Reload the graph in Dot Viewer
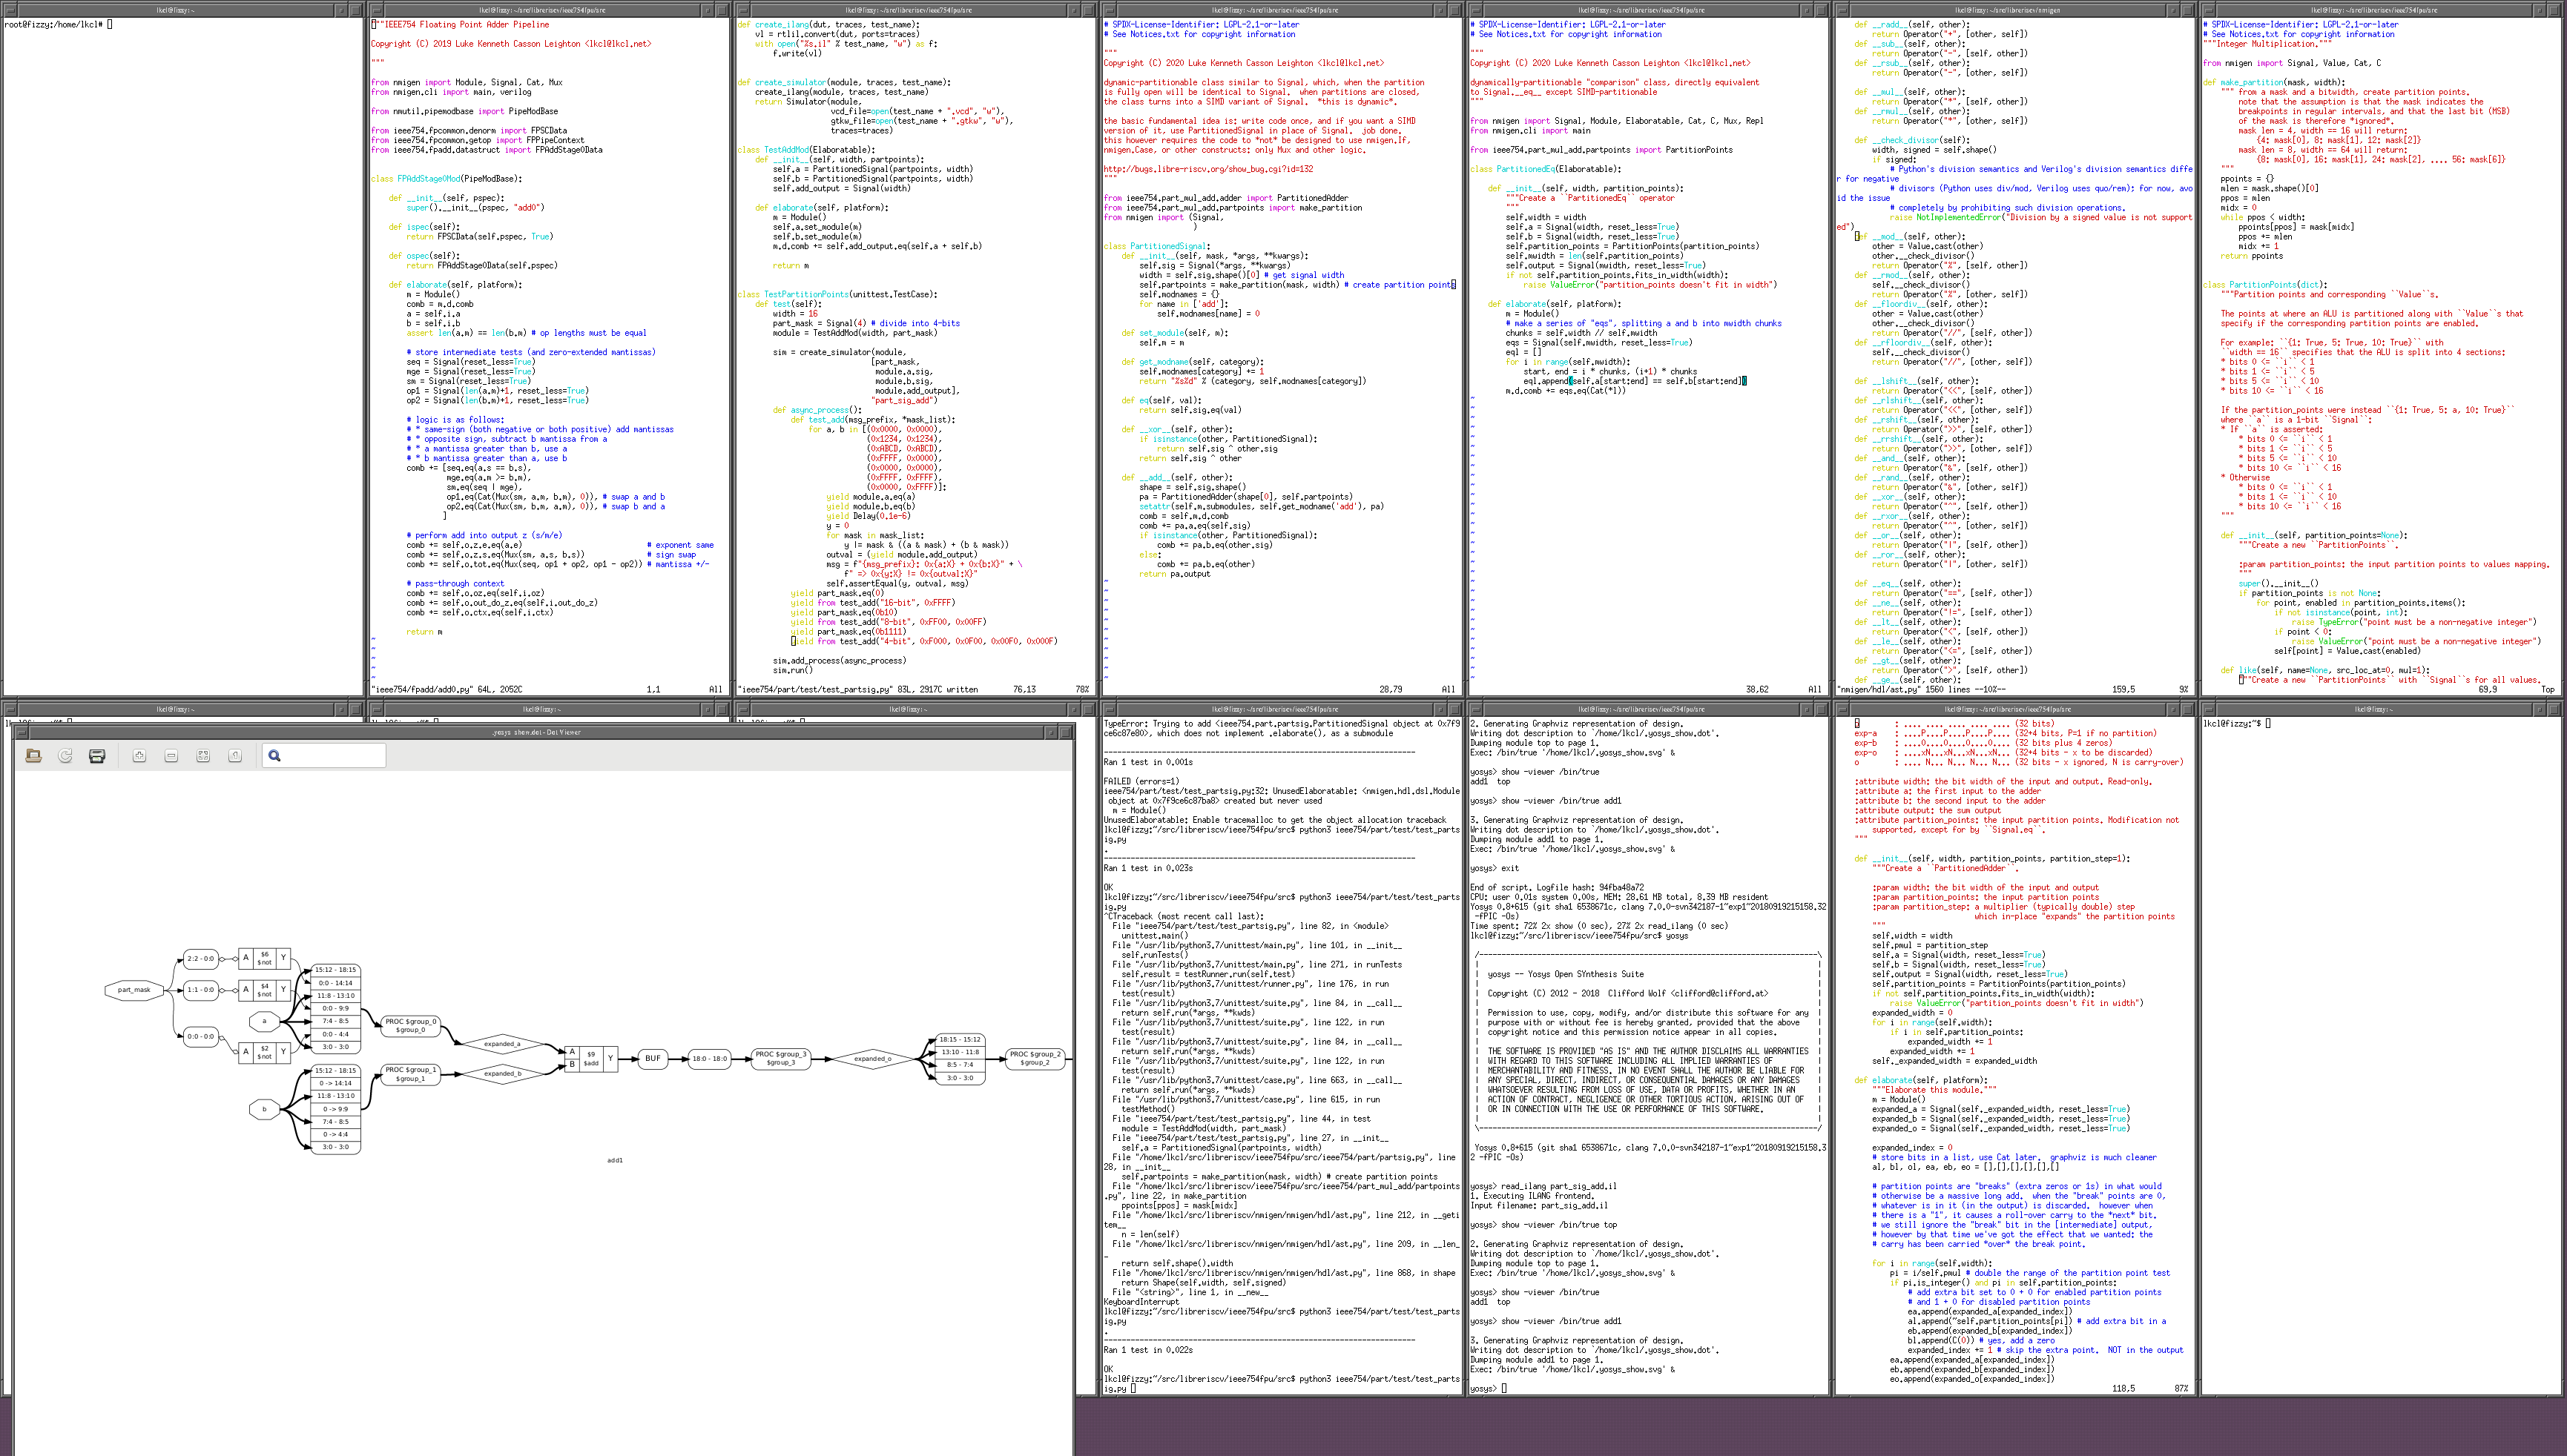Viewport: 2567px width, 1456px height. click(66, 756)
